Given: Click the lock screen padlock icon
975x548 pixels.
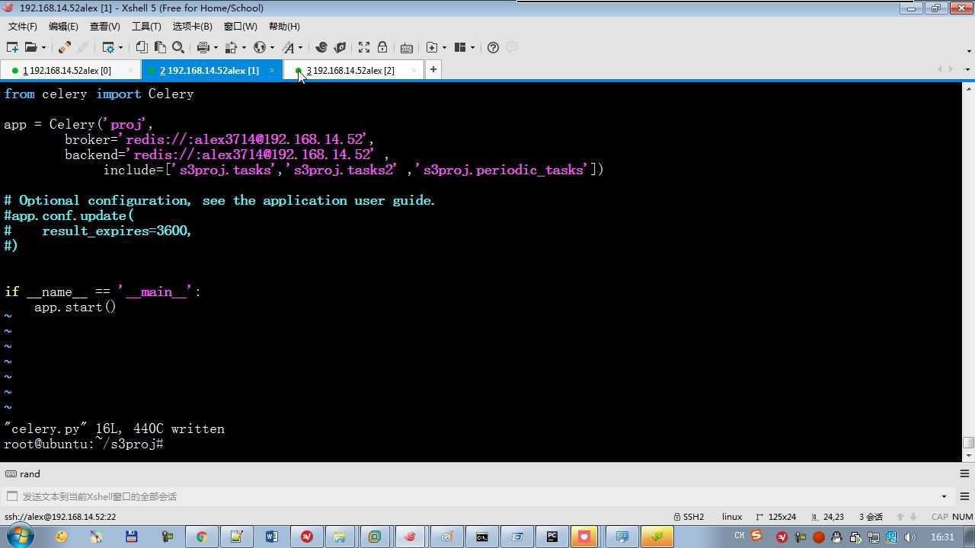Looking at the screenshot, I should coord(382,47).
